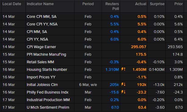
Task: Click the Philly Fed lightning-down icon
Action: tap(123, 92)
